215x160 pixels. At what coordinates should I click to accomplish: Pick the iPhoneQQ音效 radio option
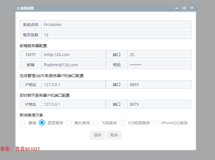click(155, 123)
